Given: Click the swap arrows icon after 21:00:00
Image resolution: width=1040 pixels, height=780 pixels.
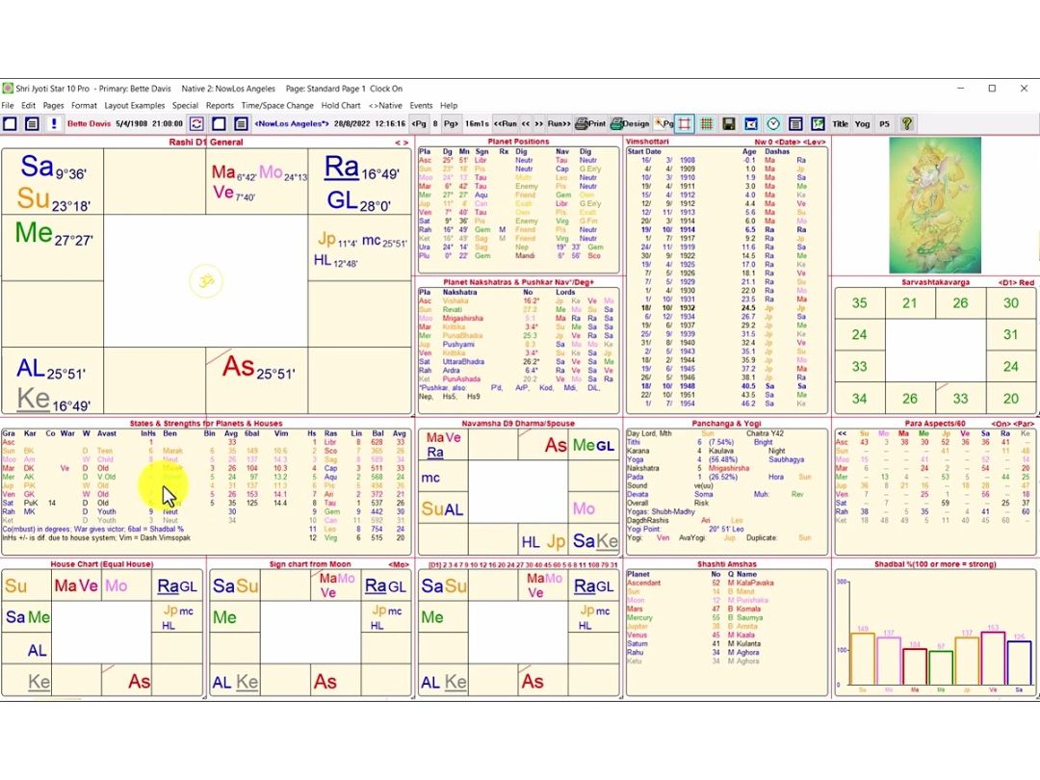Looking at the screenshot, I should point(197,124).
